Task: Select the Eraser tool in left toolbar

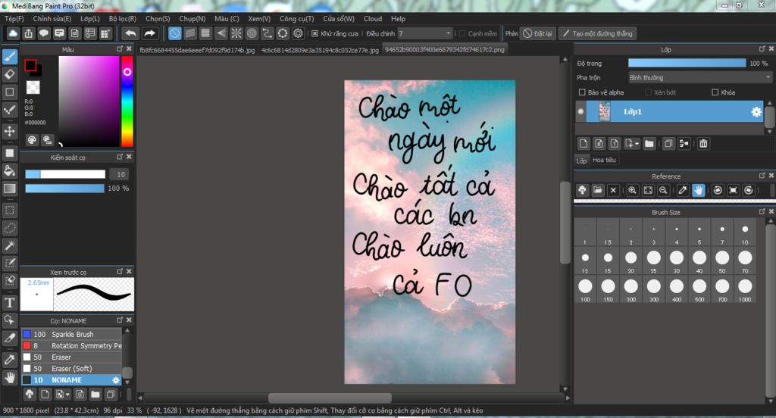Action: pos(9,74)
